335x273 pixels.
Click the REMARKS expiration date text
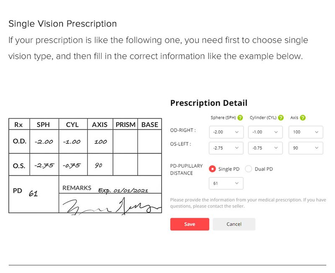tap(123, 191)
